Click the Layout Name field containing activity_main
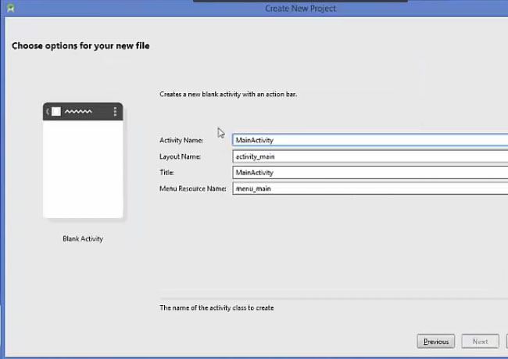 [x=370, y=156]
